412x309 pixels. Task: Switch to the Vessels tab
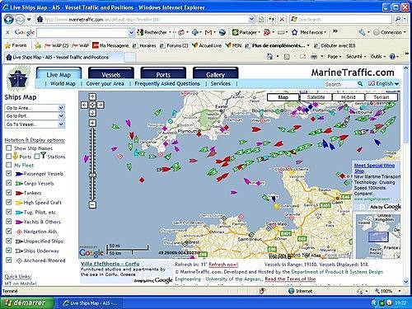111,74
